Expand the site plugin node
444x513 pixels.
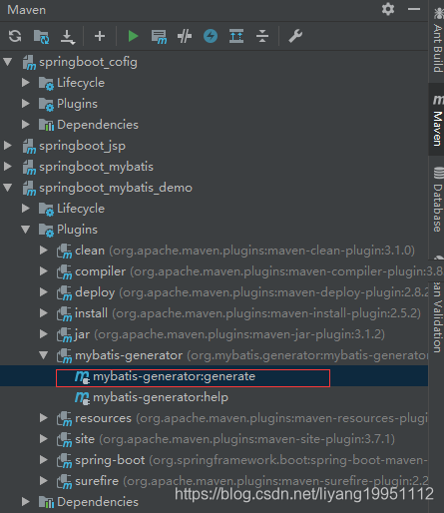44,439
